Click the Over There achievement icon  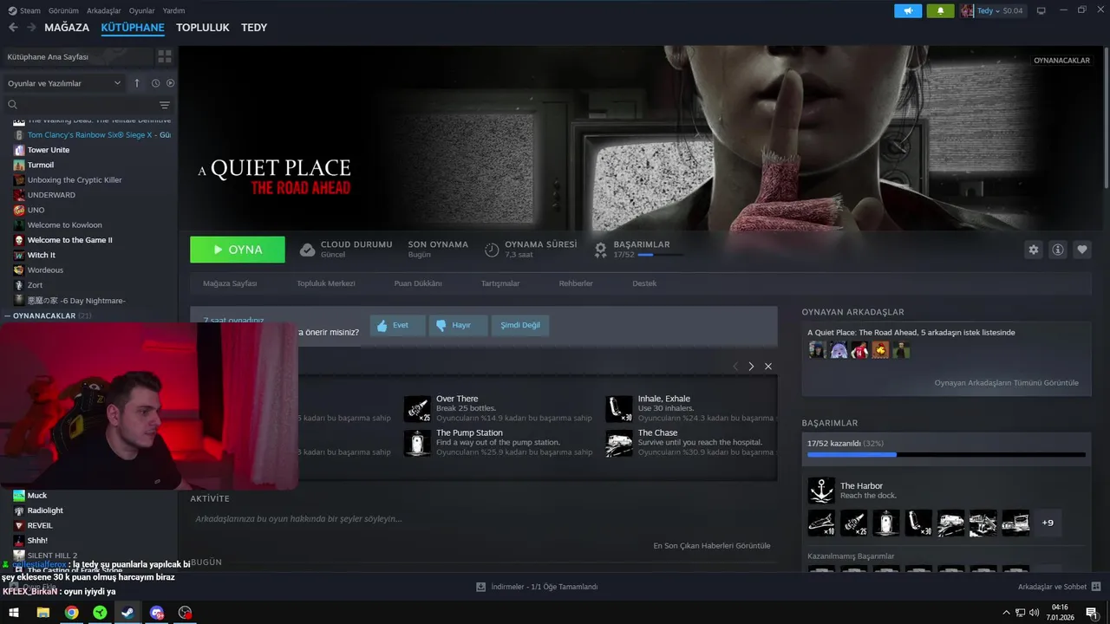pos(417,408)
